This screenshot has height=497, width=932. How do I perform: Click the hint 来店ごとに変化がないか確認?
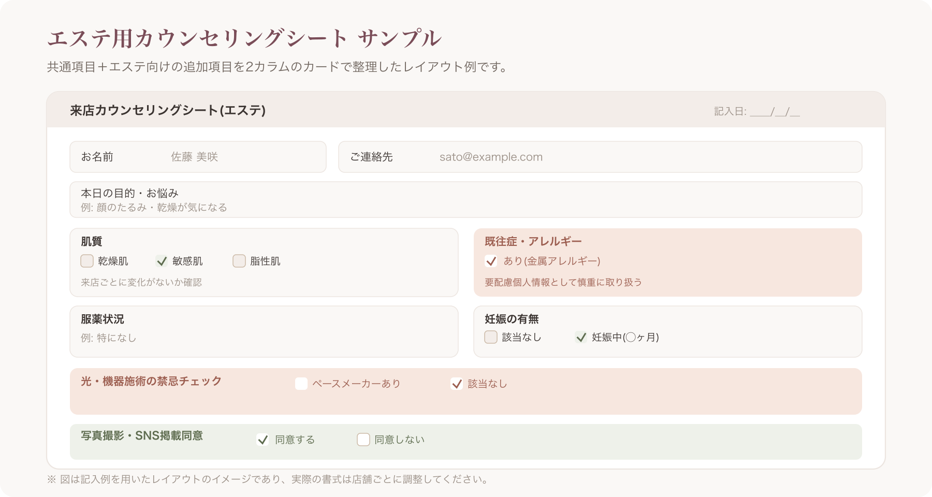click(x=141, y=282)
